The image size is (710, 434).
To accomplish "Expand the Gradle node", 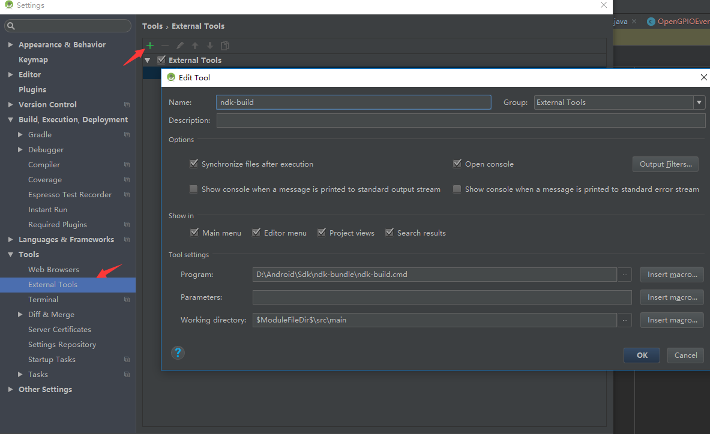I will (x=20, y=135).
